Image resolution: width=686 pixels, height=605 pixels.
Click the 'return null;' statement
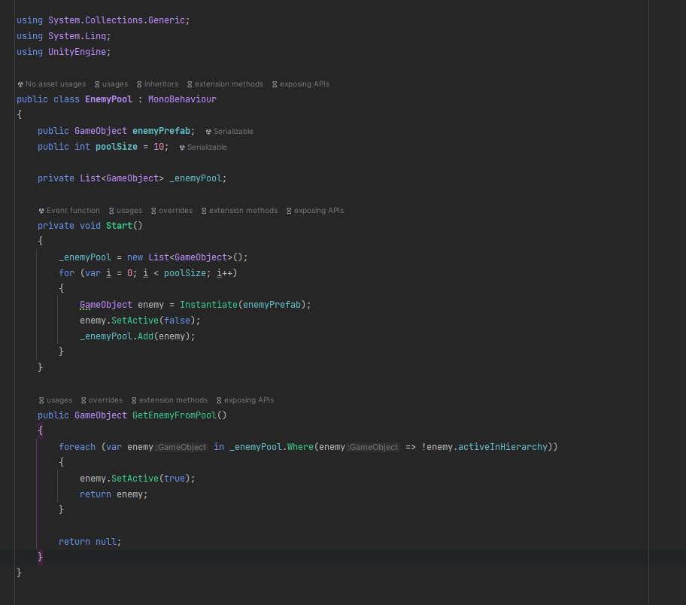(x=90, y=542)
